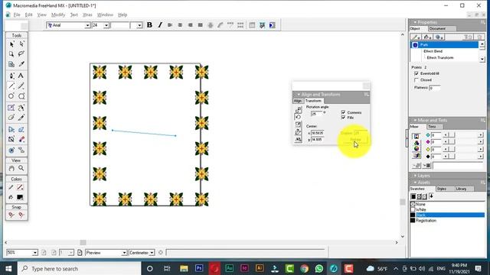Open the 50% zoom dropdown
Viewport: 490px width, 275px height.
click(x=35, y=253)
